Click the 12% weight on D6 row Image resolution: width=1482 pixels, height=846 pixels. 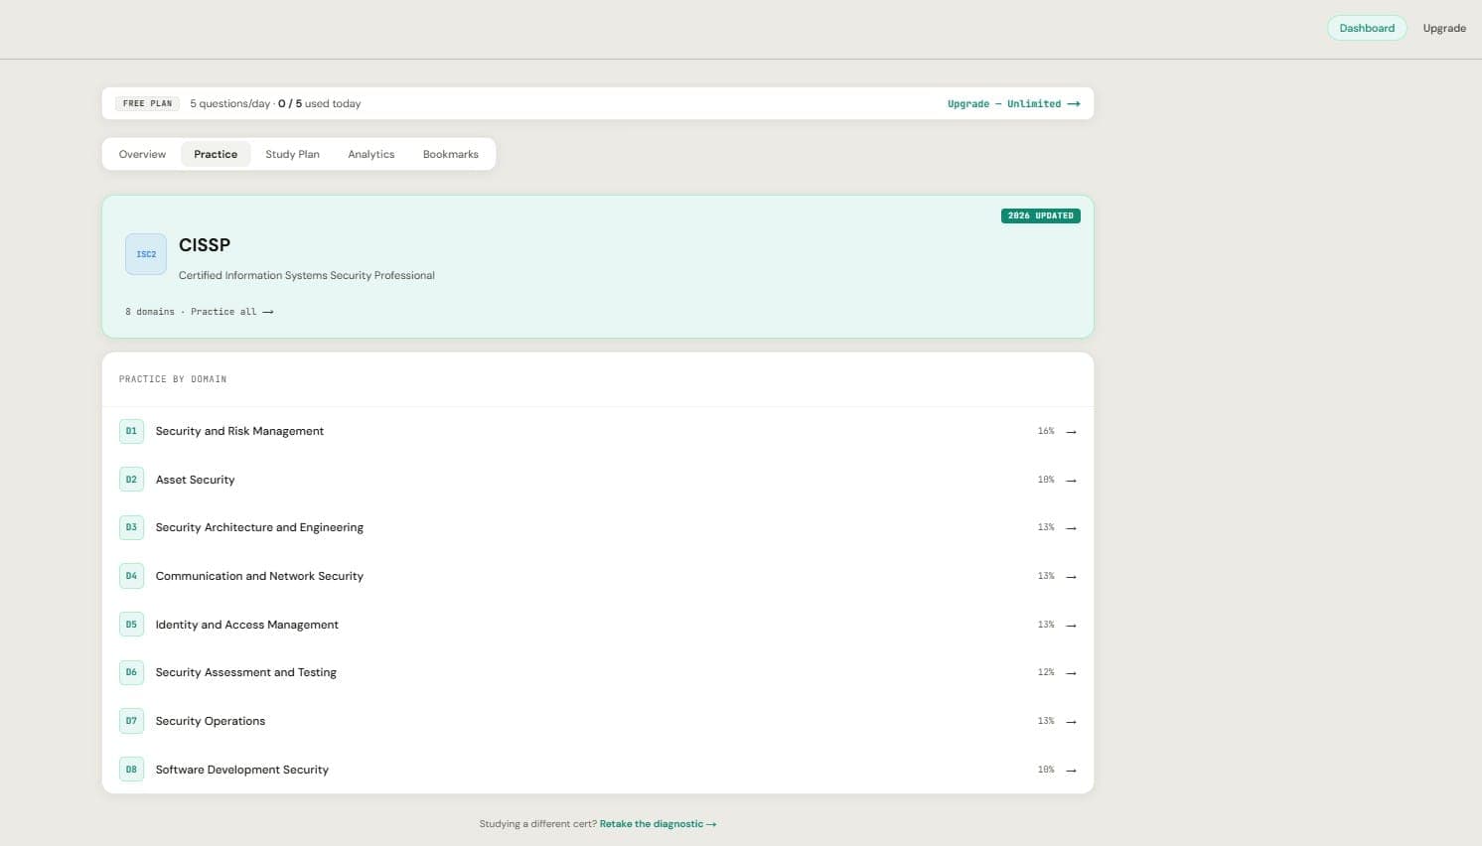[1046, 672]
